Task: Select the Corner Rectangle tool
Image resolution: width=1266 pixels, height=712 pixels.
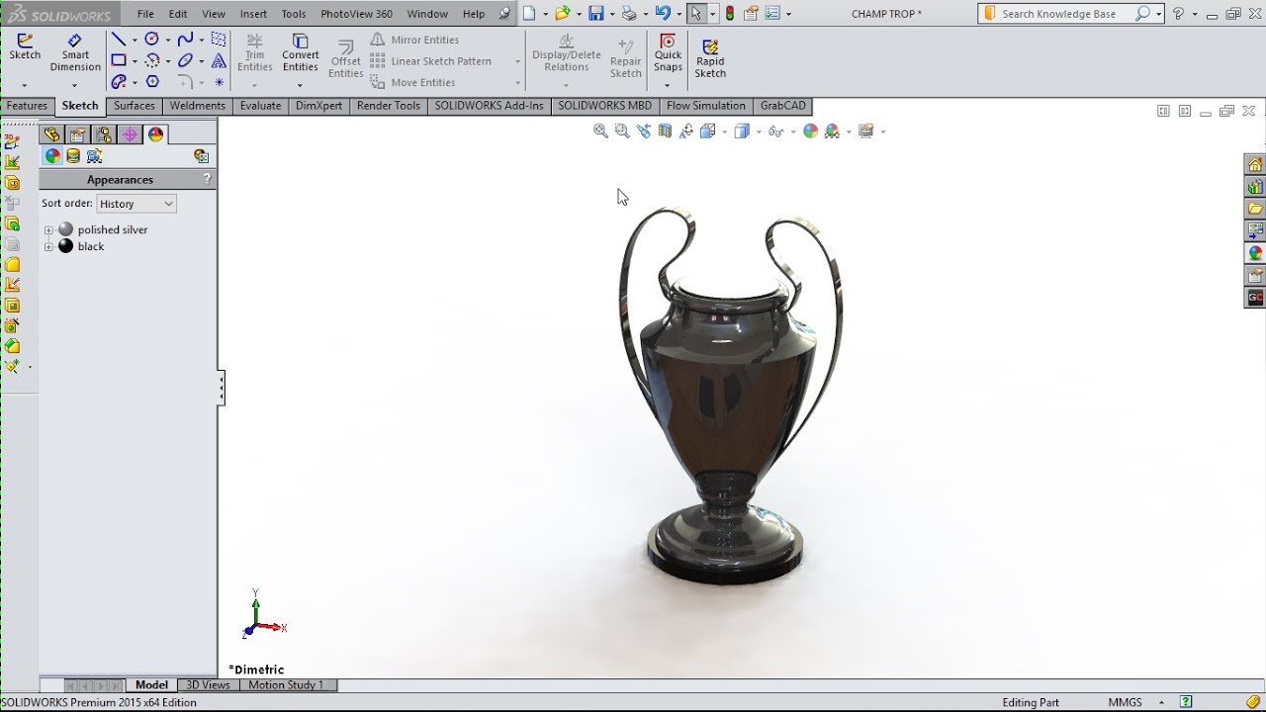Action: click(119, 60)
